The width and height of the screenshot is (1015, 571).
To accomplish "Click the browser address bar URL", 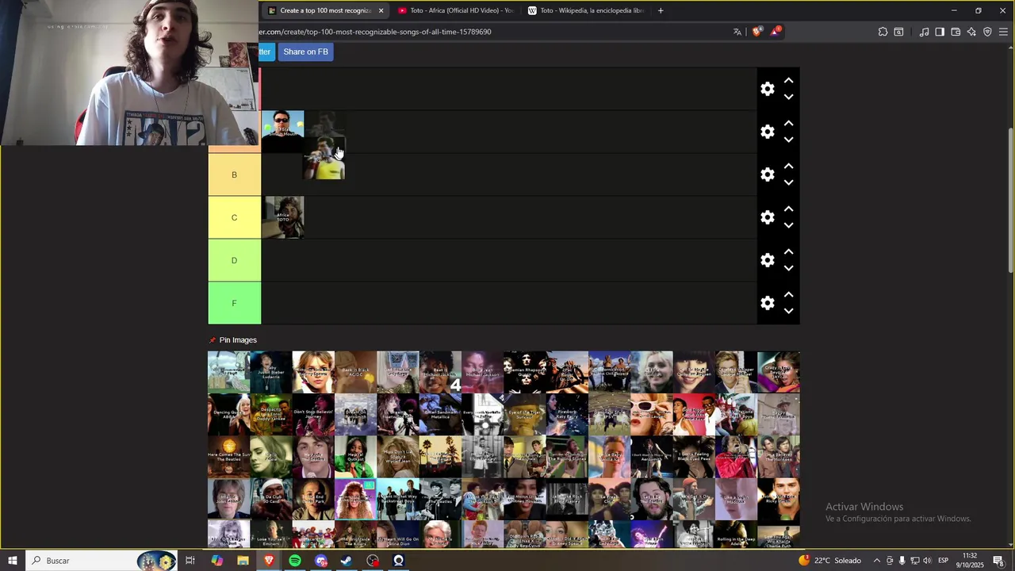I will pyautogui.click(x=375, y=32).
